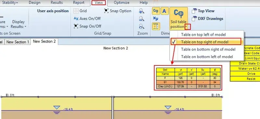Open the Help ribbon tab

144,3
